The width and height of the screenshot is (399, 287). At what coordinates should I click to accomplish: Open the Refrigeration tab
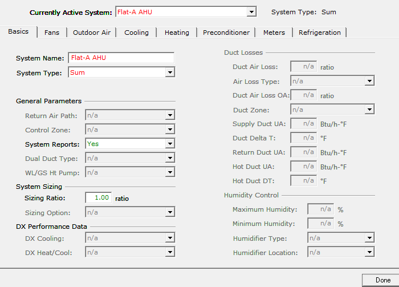(x=320, y=33)
